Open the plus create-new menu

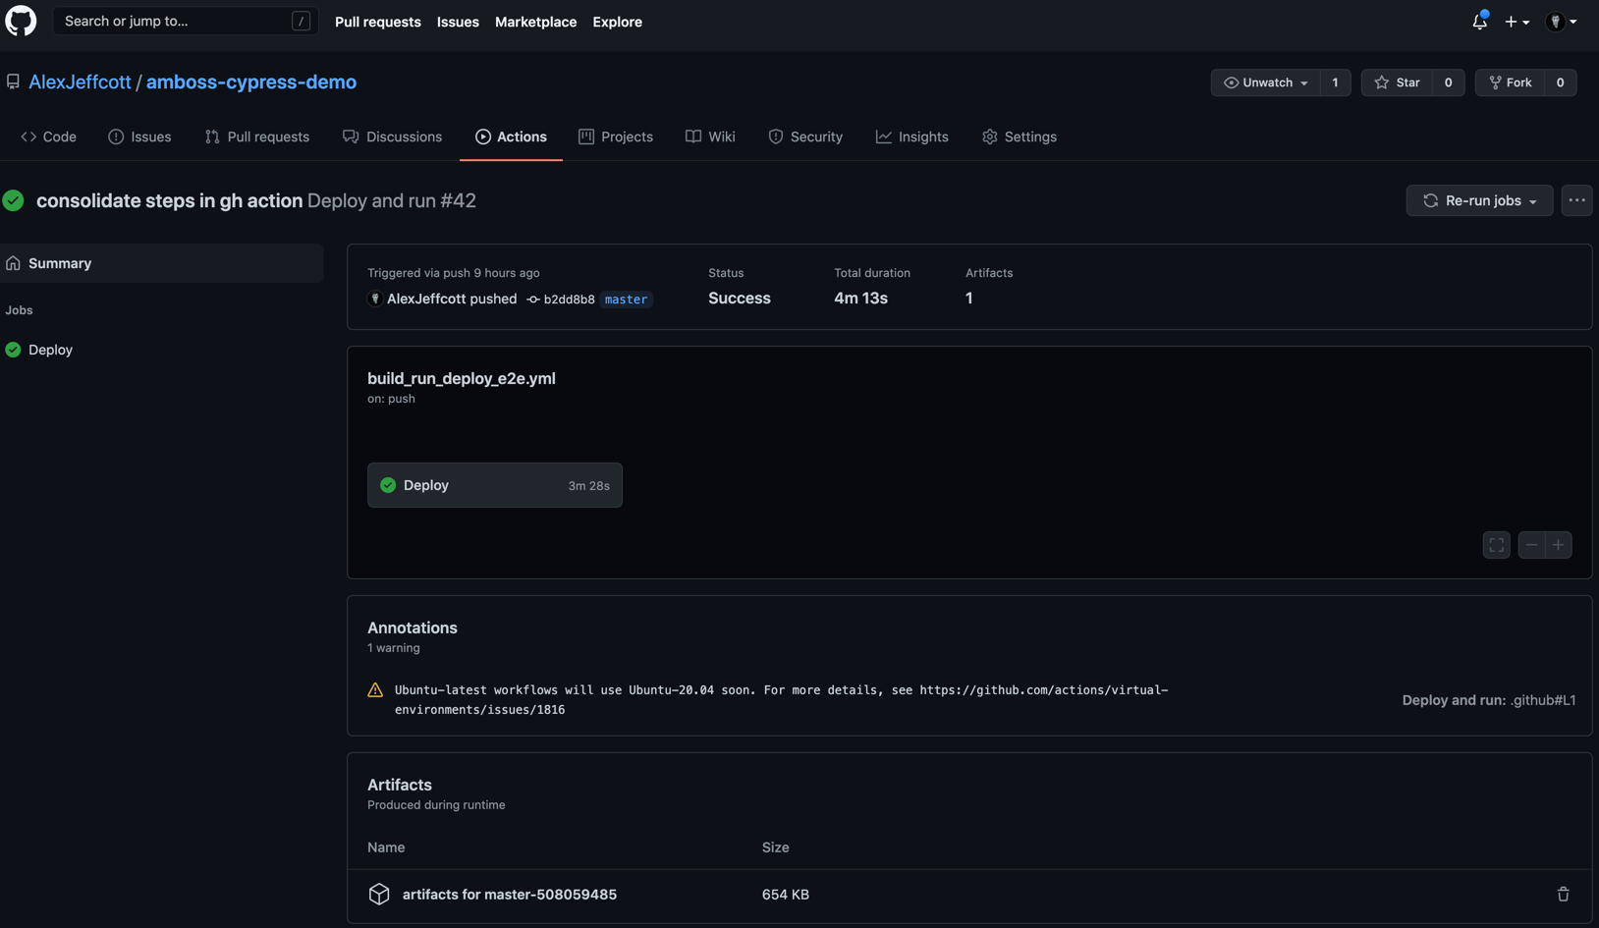click(1516, 21)
